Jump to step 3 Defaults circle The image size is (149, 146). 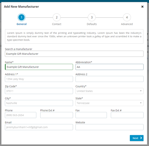pos(92,17)
